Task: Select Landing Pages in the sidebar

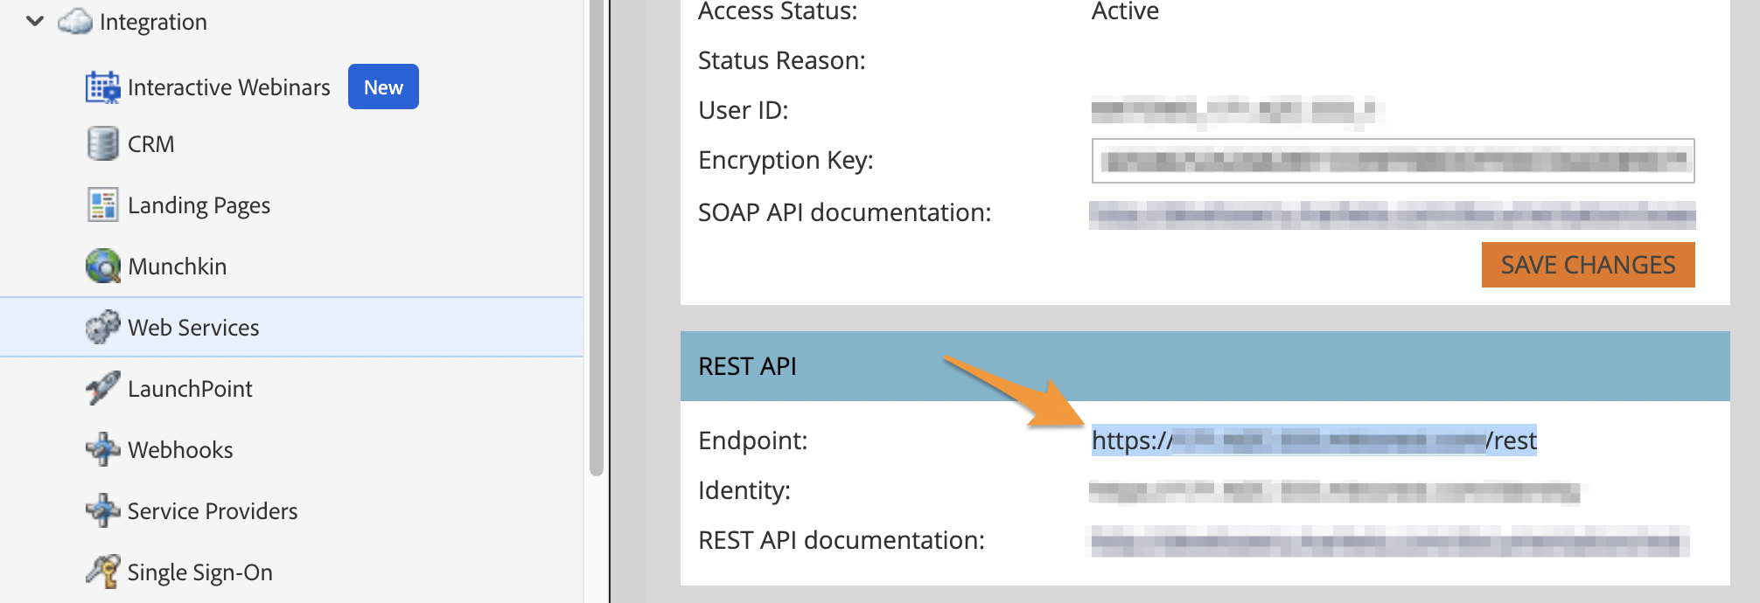Action: click(199, 205)
